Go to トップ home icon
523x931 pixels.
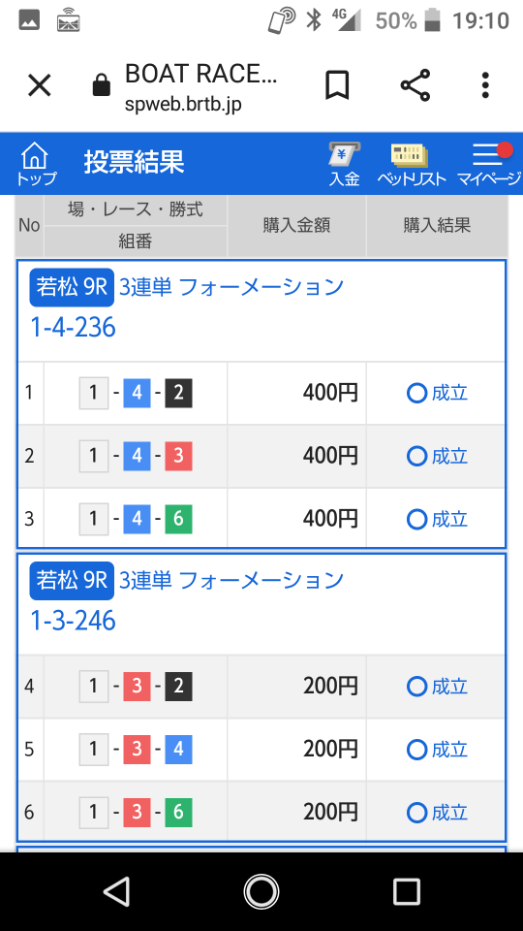(x=35, y=164)
